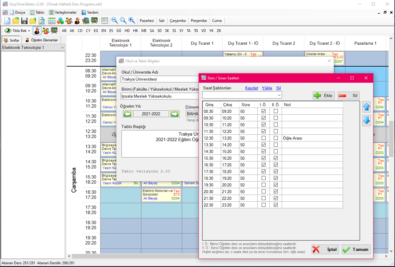Image resolution: width=395 pixels, height=267 pixels.
Task: Click the blackboard classroom view icon
Action: tap(54, 30)
